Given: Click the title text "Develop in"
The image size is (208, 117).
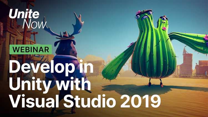Looking at the screenshot, I should point(51,68).
